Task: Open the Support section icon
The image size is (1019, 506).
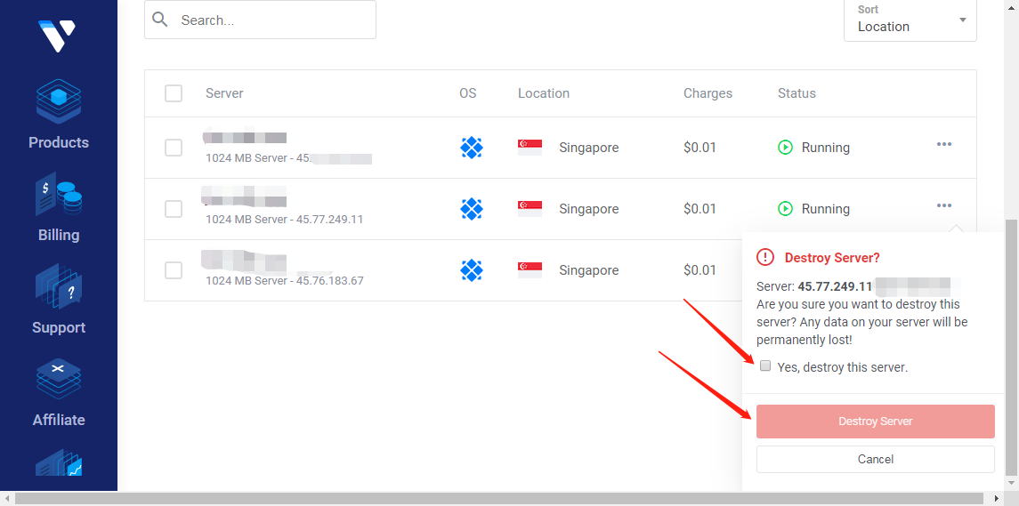Action: point(59,286)
